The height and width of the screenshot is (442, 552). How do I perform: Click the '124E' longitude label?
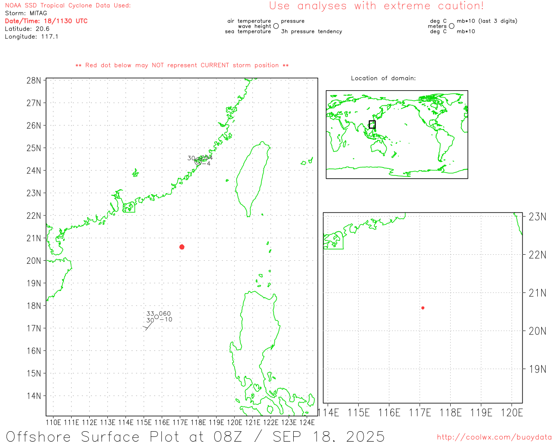click(307, 423)
